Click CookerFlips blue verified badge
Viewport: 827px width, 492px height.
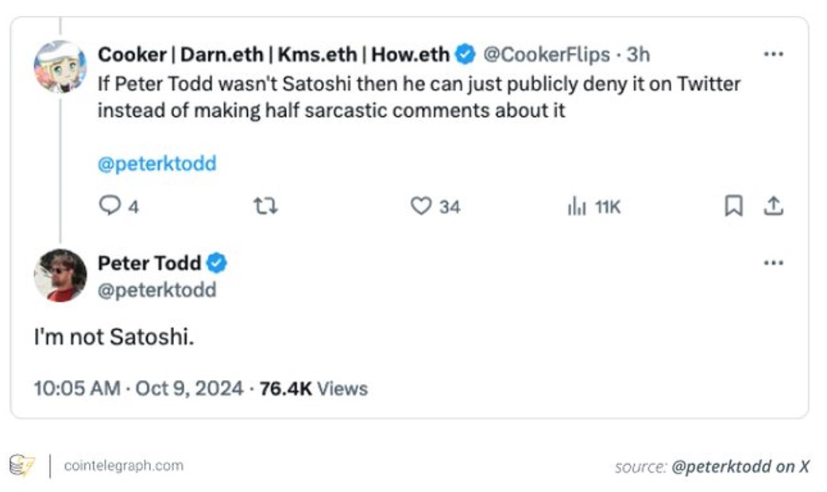(x=466, y=55)
